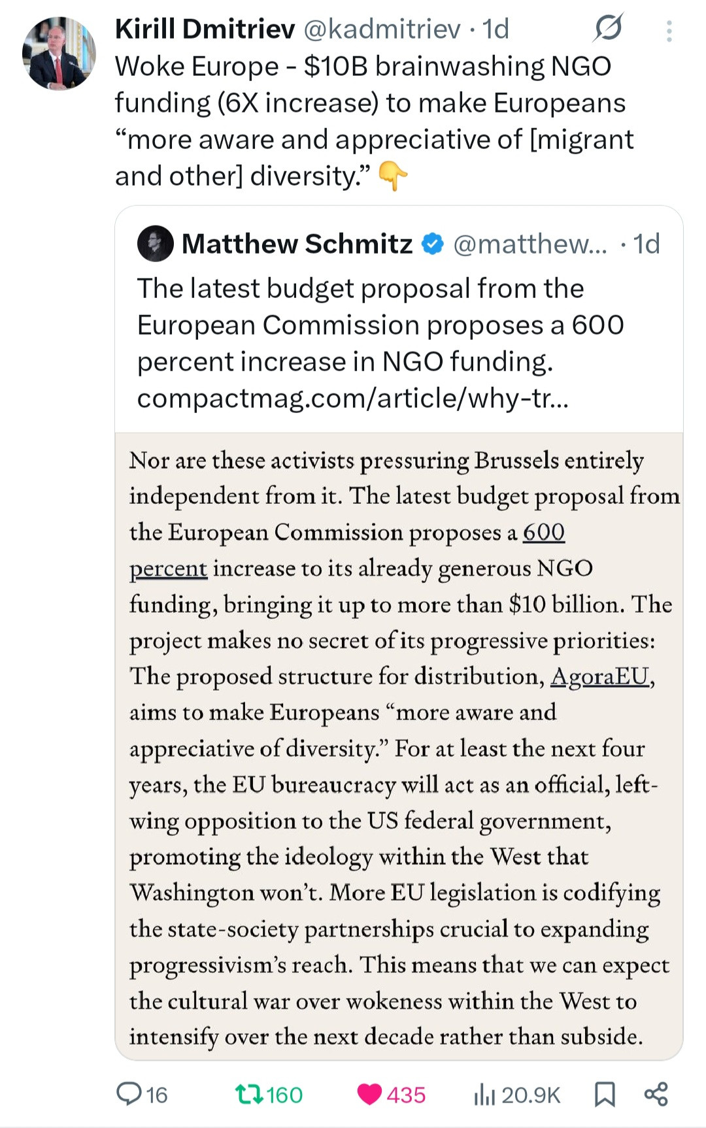Click the Grok slashed-circle icon
Image resolution: width=706 pixels, height=1128 pixels.
click(x=608, y=29)
